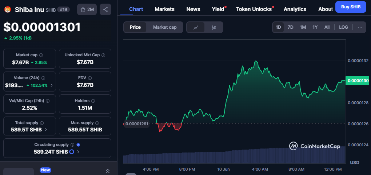Expand Total supply details chevron
371x175 pixels.
46,130
